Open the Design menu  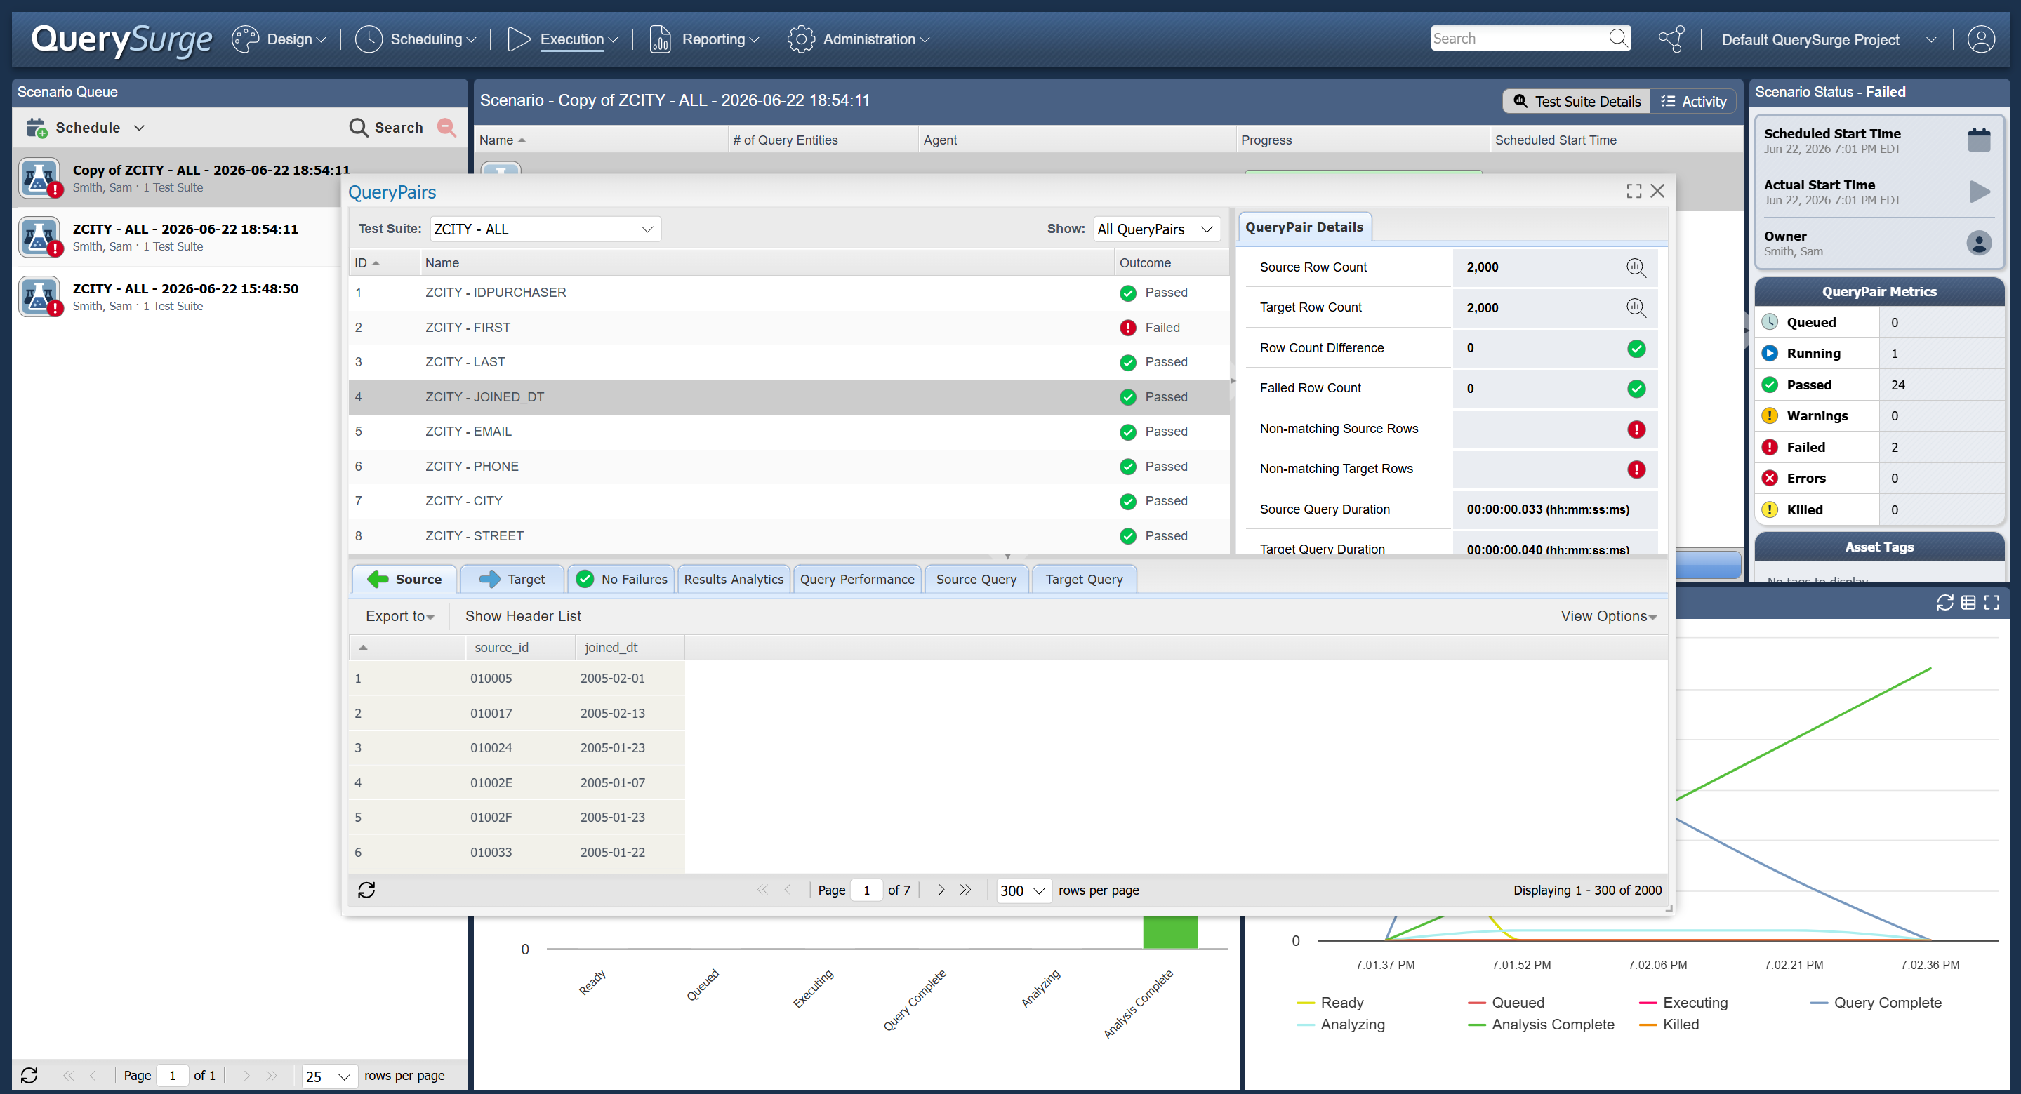[x=279, y=39]
